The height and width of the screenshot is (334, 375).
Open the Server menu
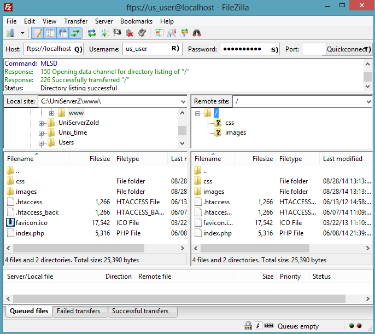click(x=104, y=21)
